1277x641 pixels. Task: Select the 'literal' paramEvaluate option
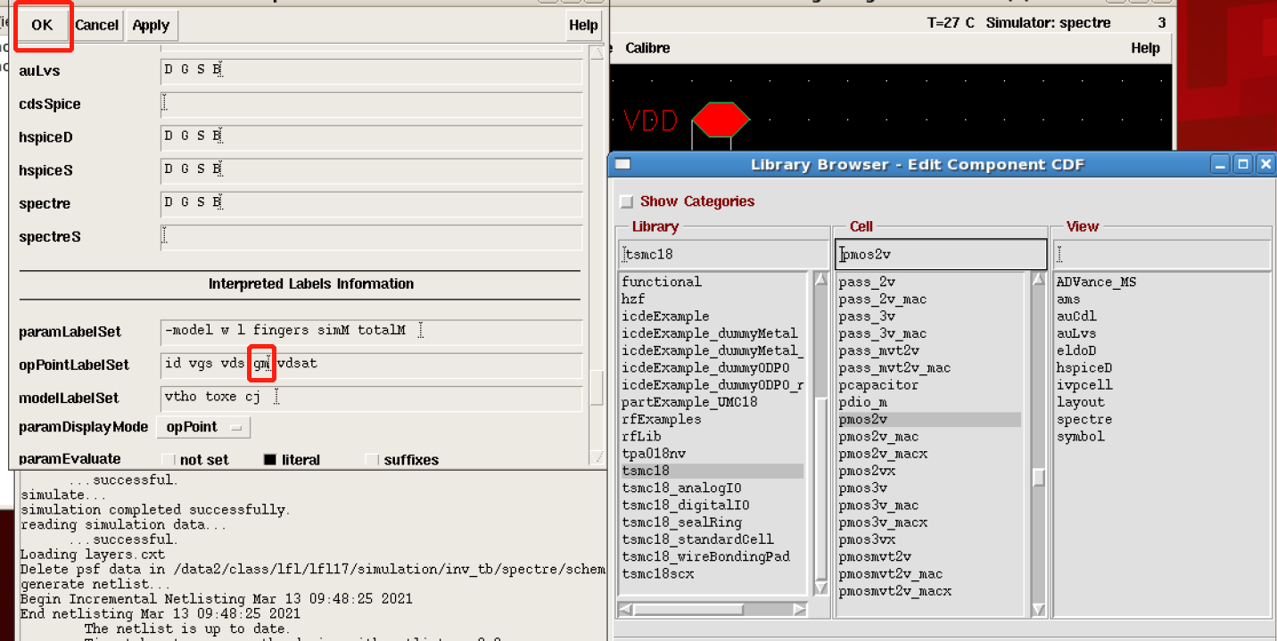click(270, 460)
